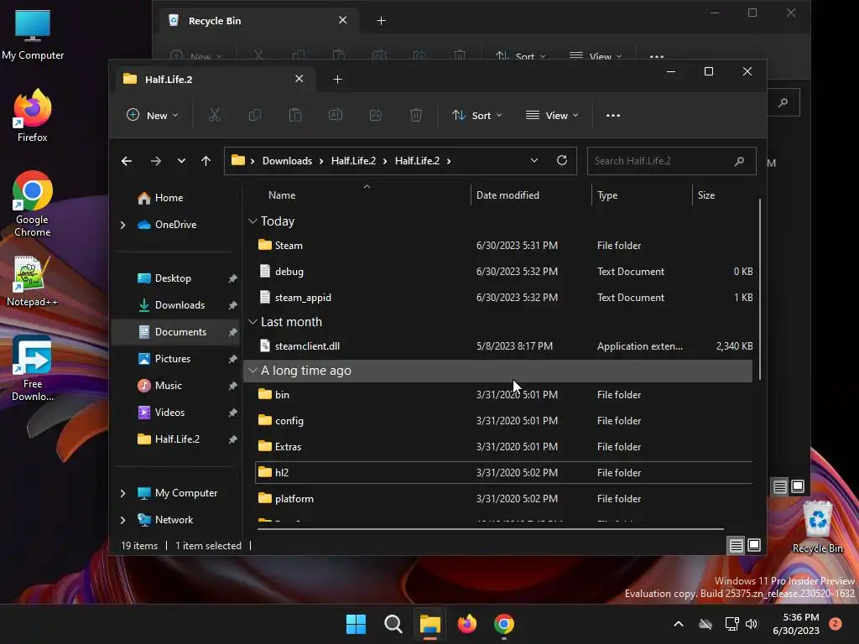Open Notepad++ desktop shortcut
Viewport: 859px width, 644px height.
coord(33,282)
